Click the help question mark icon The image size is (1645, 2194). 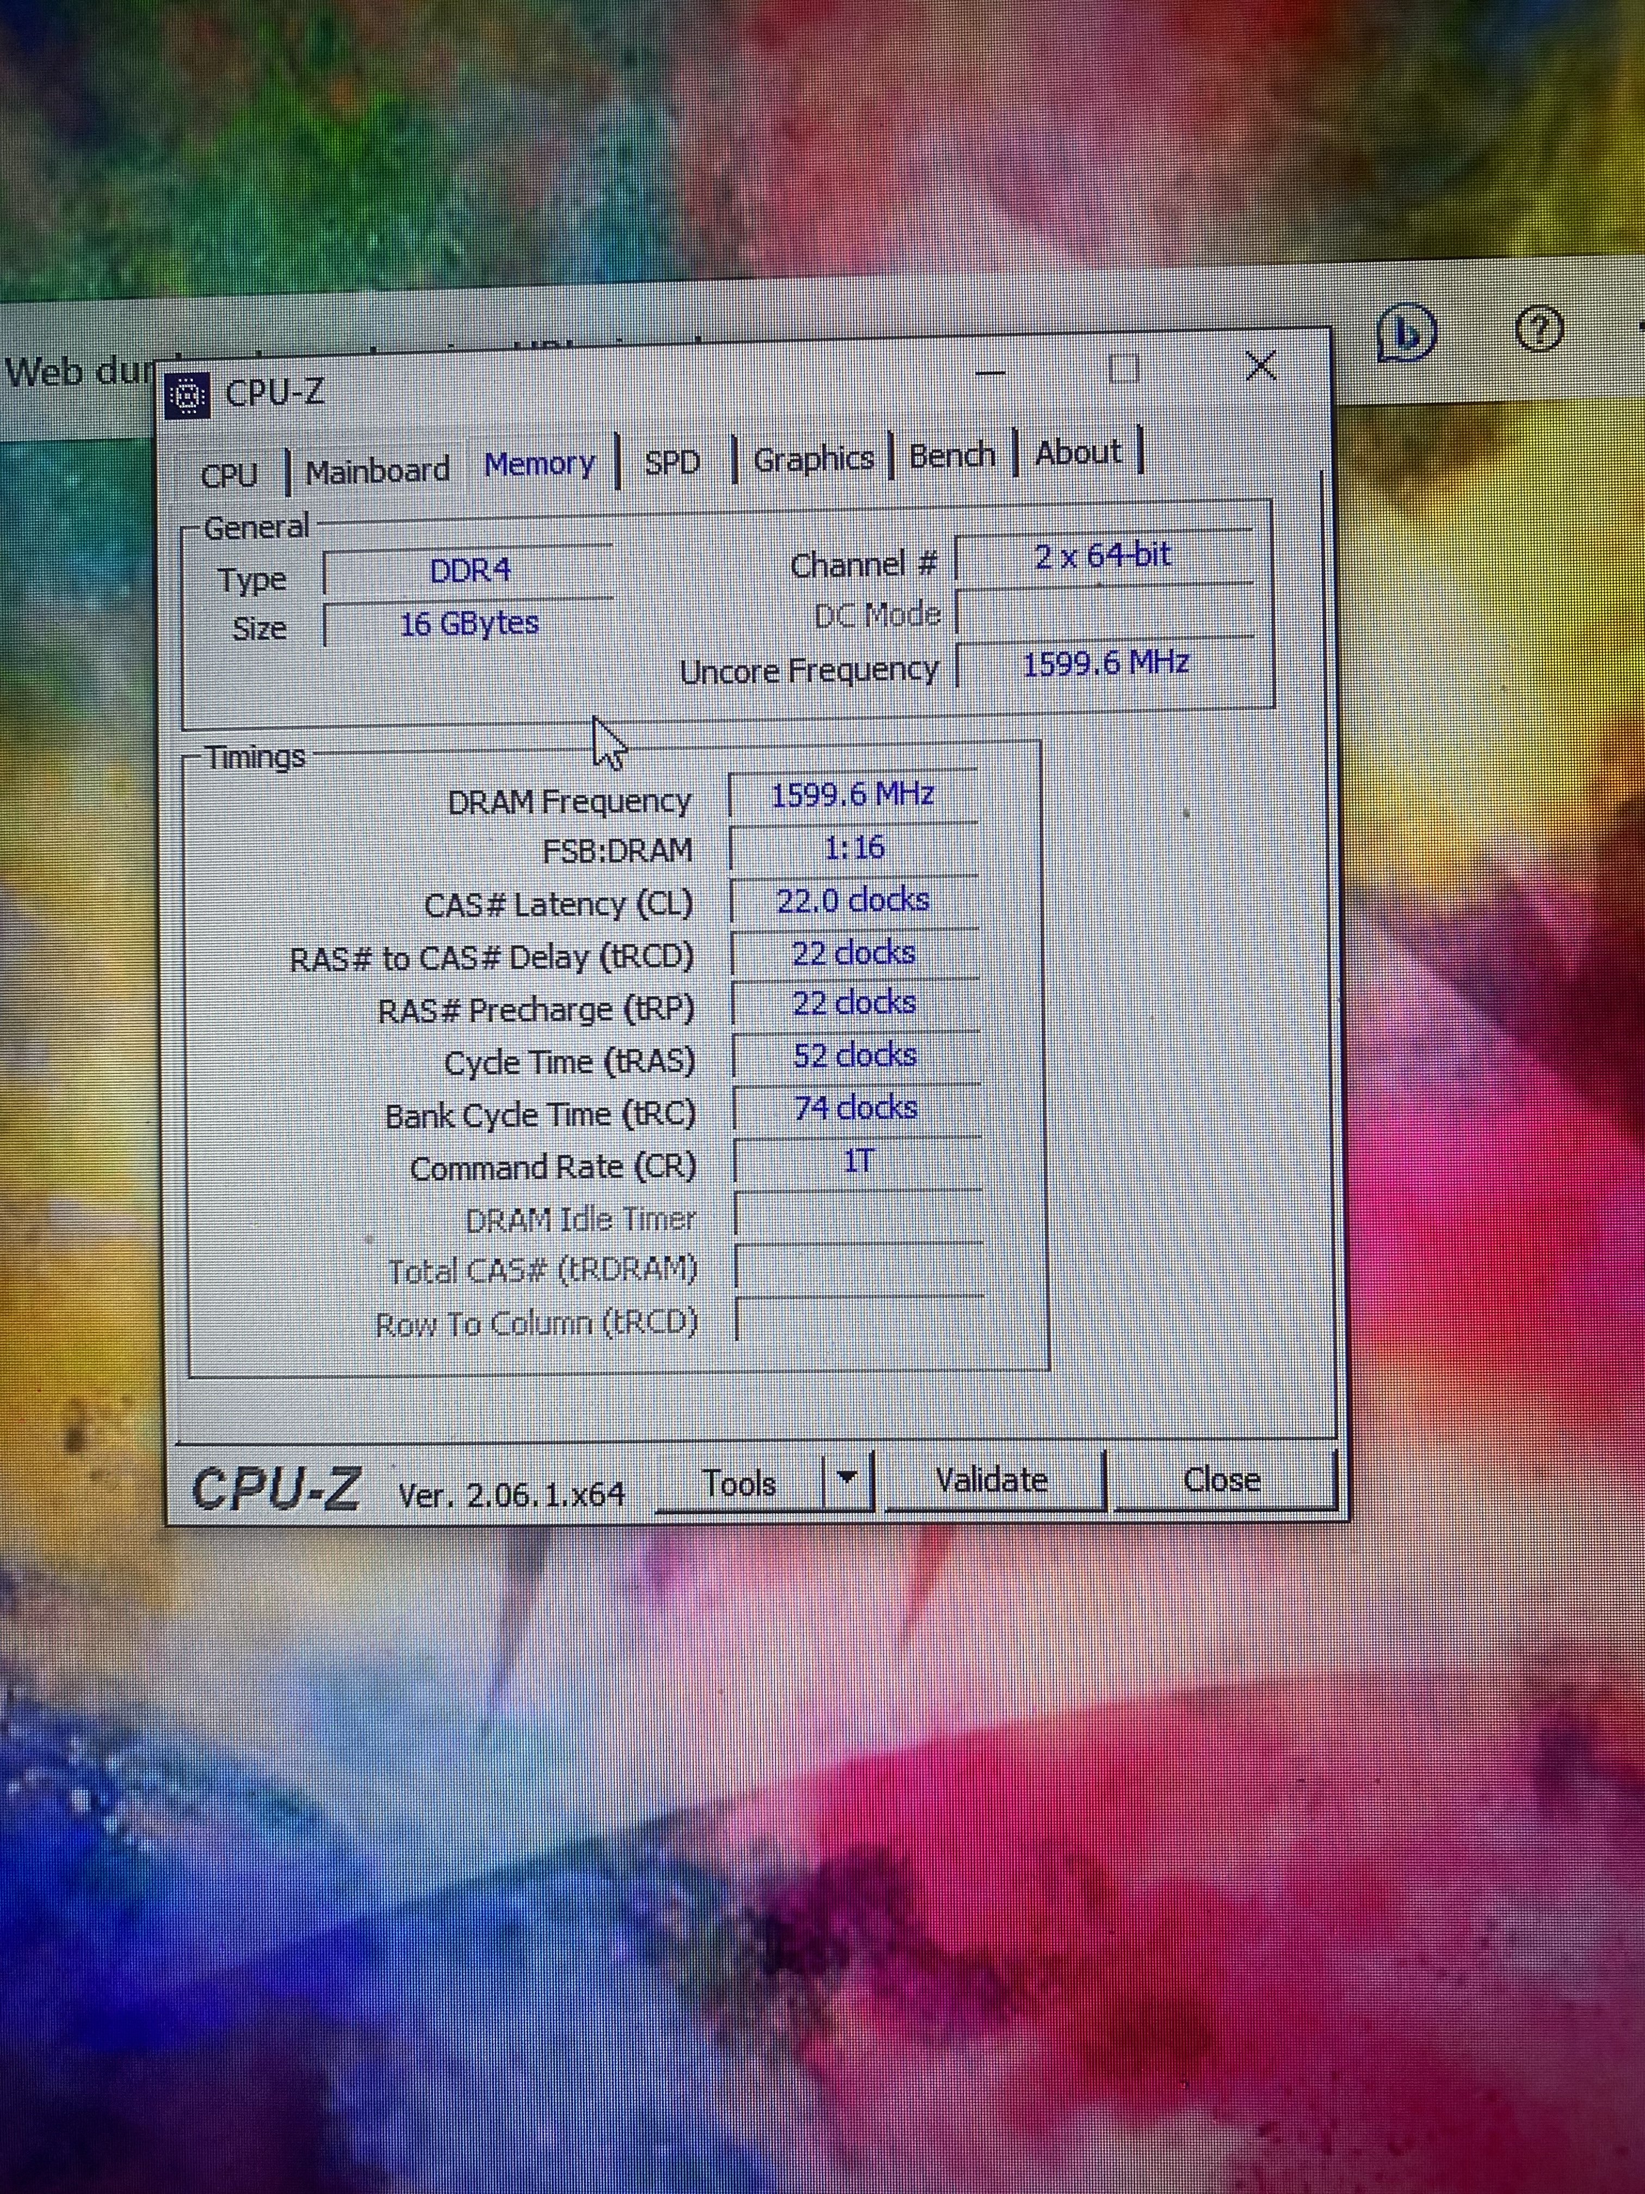click(1539, 329)
